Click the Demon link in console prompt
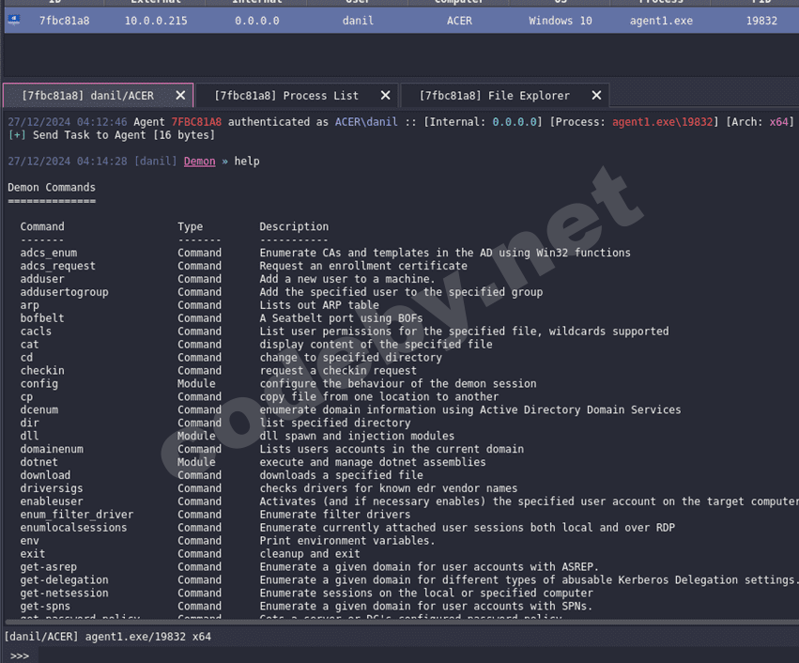Viewport: 799px width, 663px height. (199, 162)
